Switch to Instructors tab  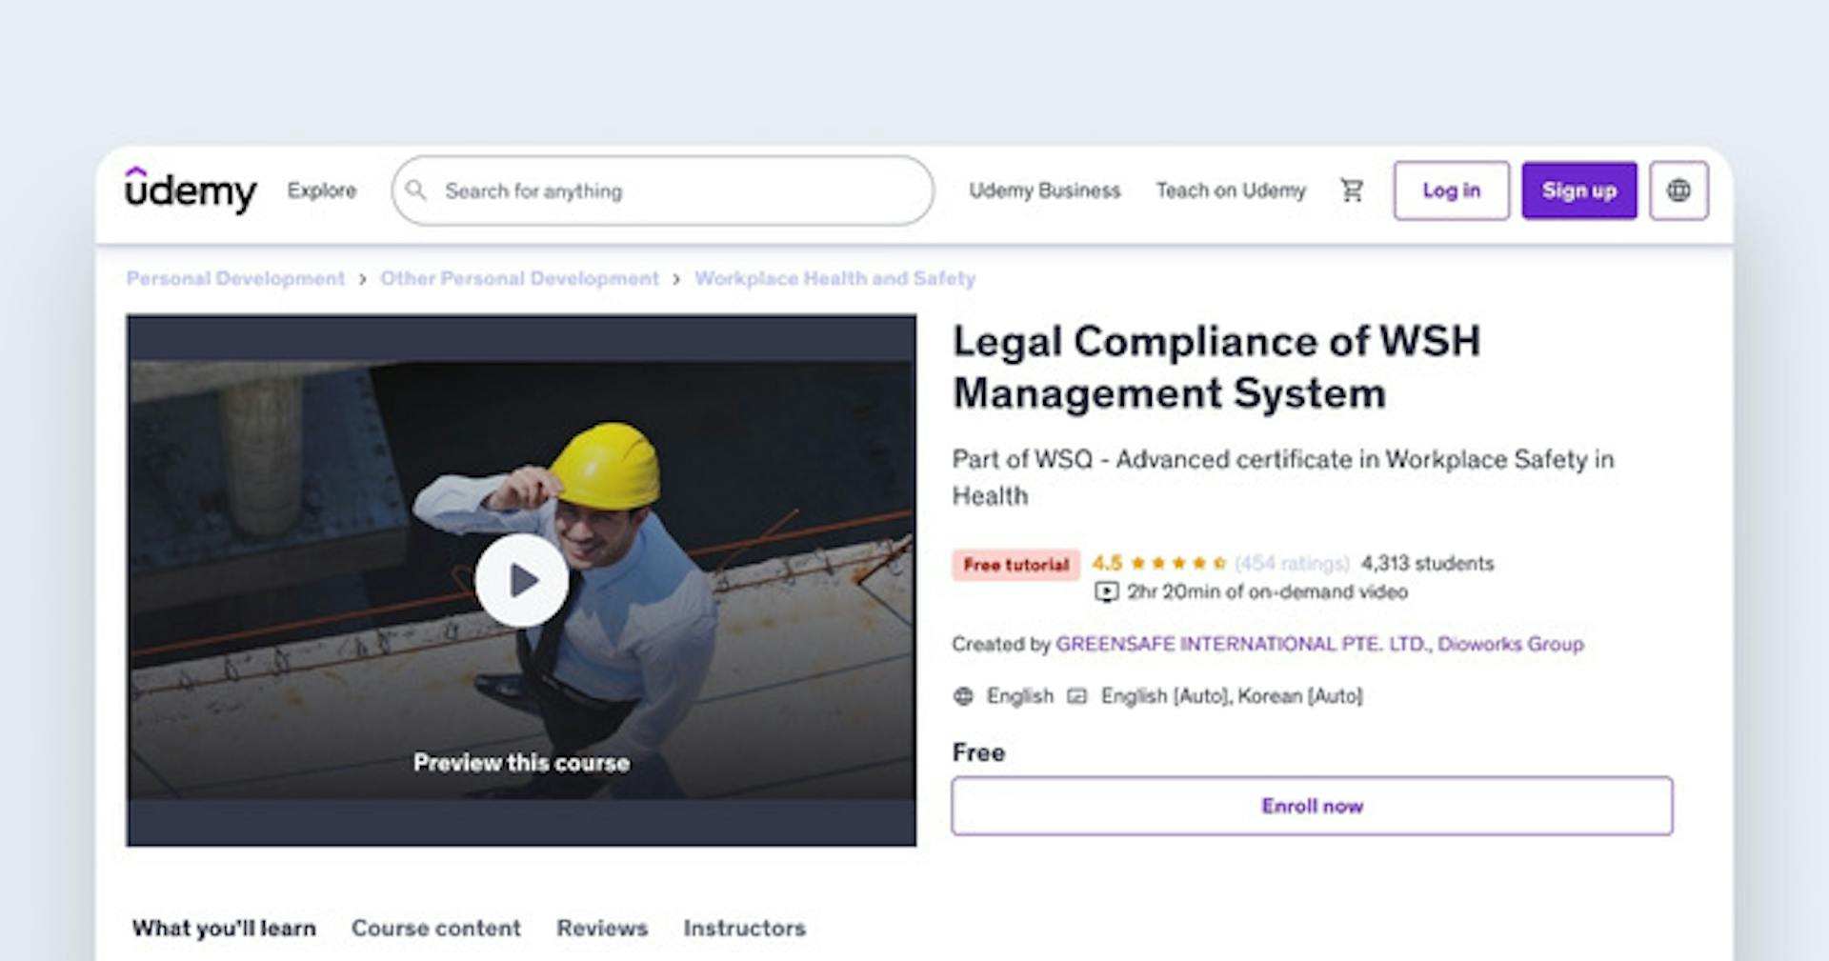[745, 928]
